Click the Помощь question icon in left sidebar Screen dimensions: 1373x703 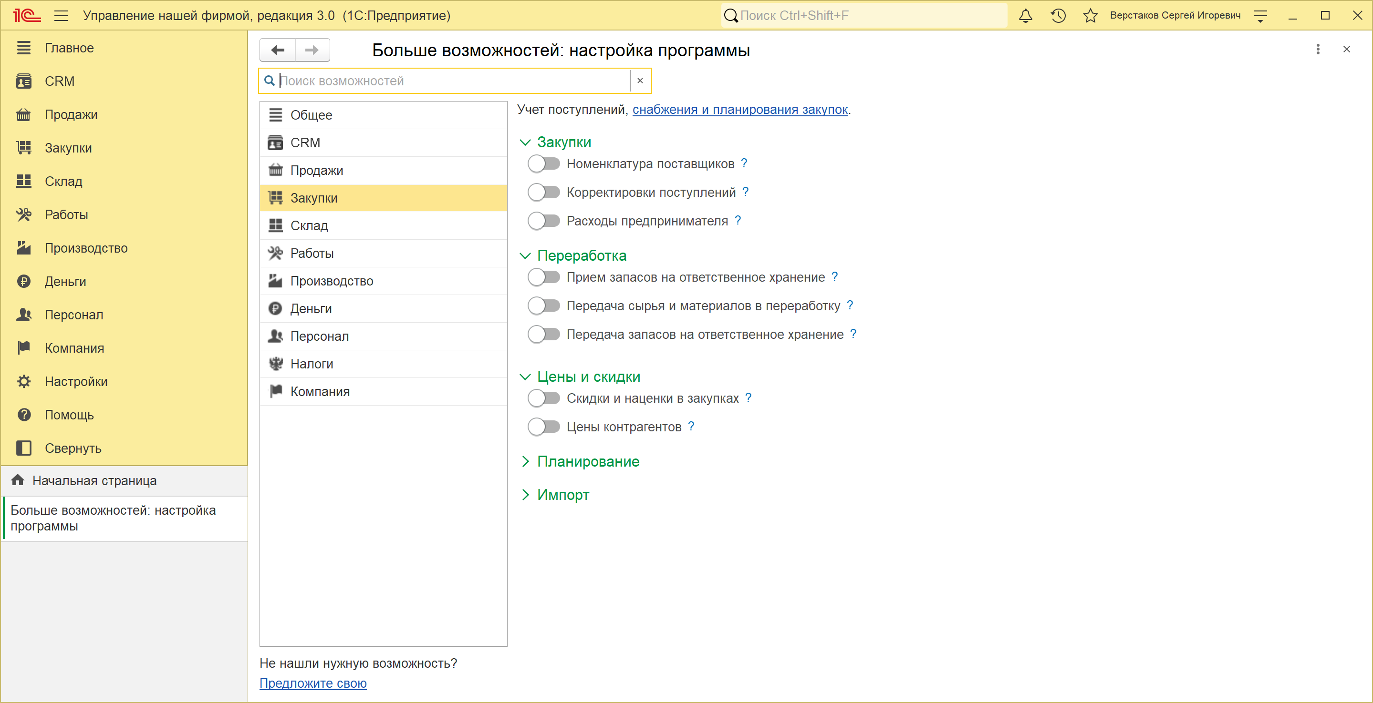pos(24,414)
